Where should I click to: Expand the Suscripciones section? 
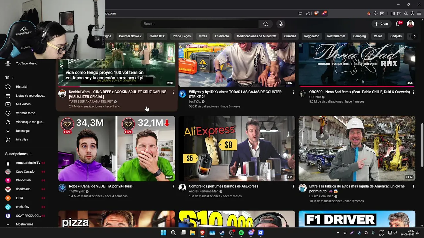19,154
